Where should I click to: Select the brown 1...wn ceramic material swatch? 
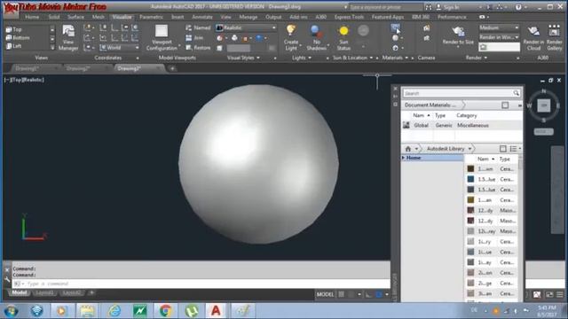470,168
